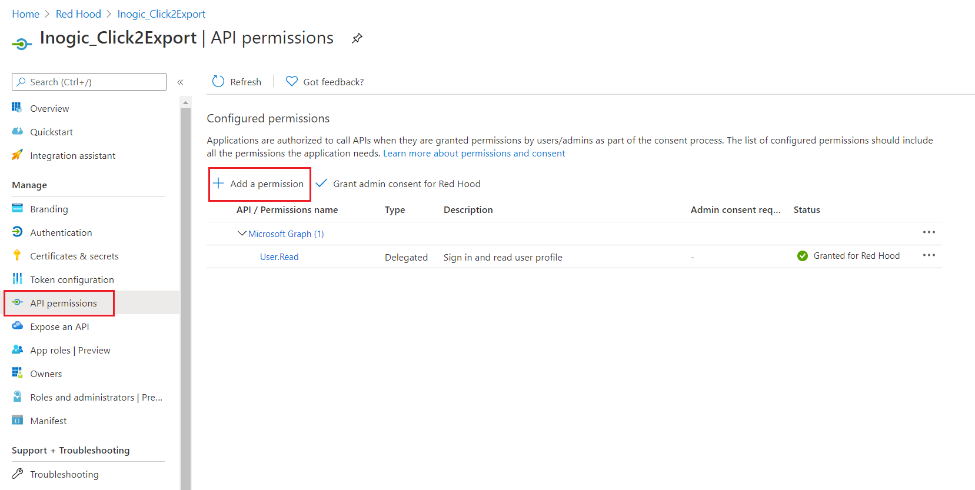
Task: Click the Expose an API cloud icon
Action: pyautogui.click(x=17, y=326)
